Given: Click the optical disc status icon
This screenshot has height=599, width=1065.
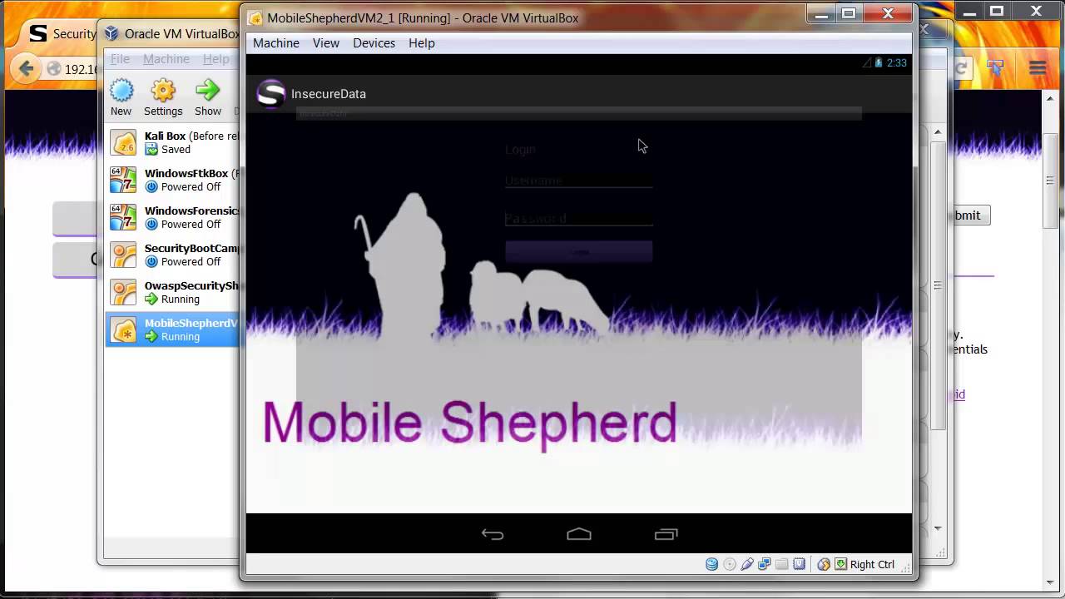Looking at the screenshot, I should pos(730,564).
